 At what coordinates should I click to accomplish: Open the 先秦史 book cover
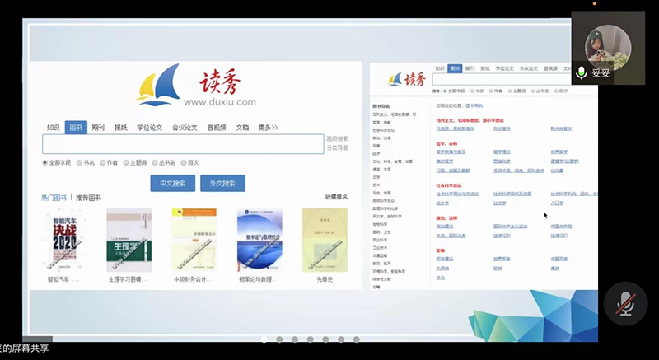point(325,240)
